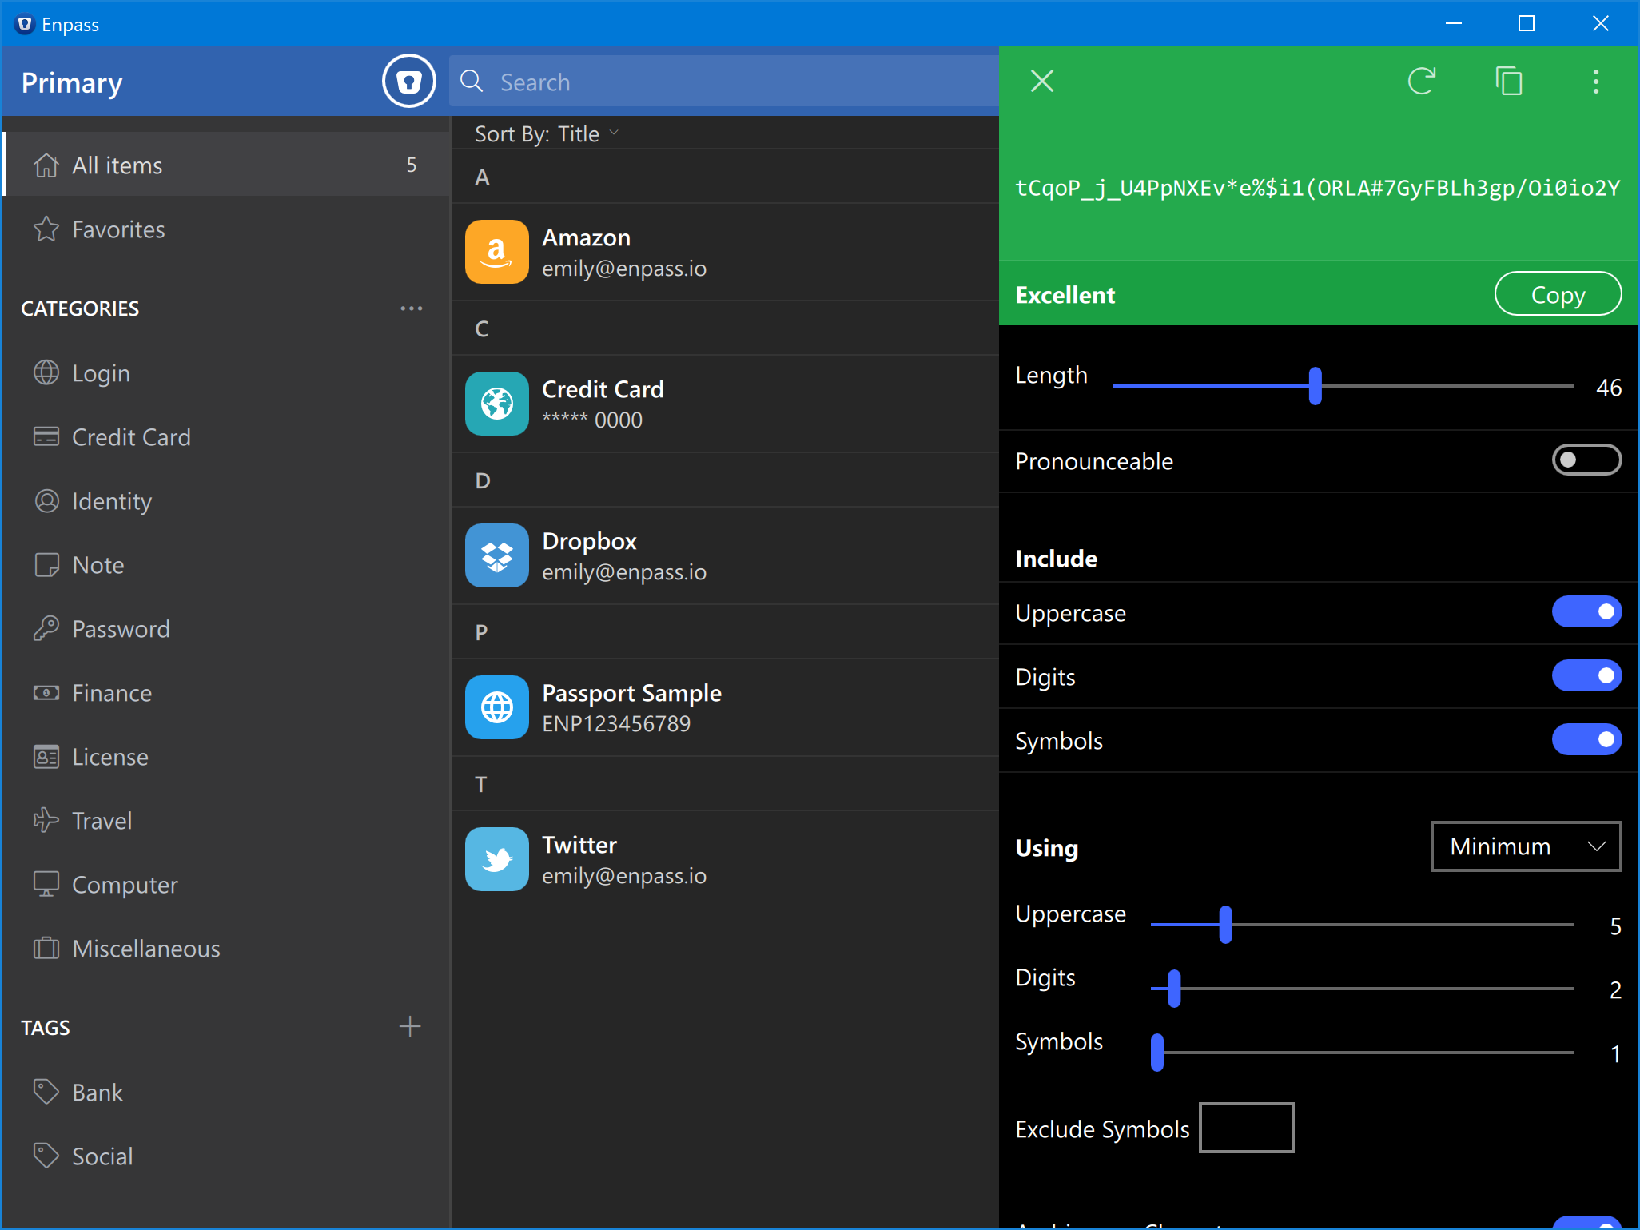
Task: Select the Identity category
Action: point(226,501)
